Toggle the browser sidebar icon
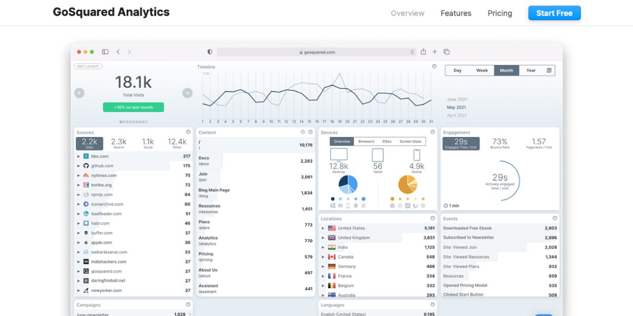Viewport: 633px width, 316px height. coord(105,52)
